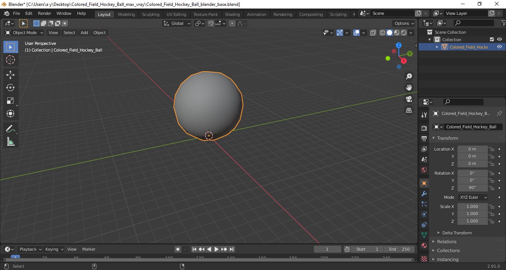
Task: Collapse the Collection tree node
Action: pyautogui.click(x=430, y=39)
